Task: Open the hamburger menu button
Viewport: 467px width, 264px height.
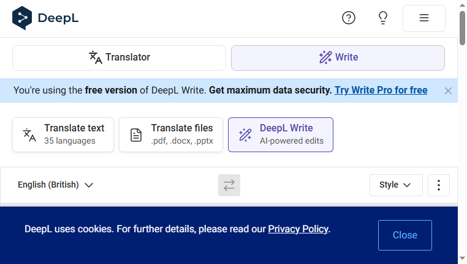Action: click(424, 18)
